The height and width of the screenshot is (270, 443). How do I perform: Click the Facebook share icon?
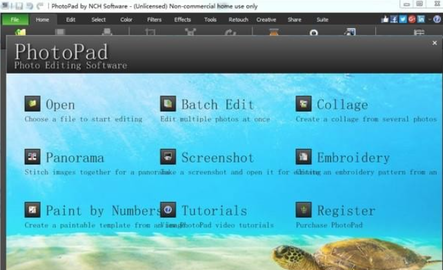tap(394, 19)
